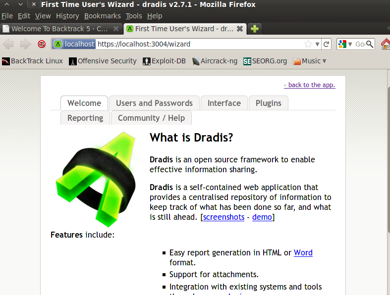Image resolution: width=390 pixels, height=295 pixels.
Task: Open the URL history dropdown arrow
Action: click(x=317, y=44)
